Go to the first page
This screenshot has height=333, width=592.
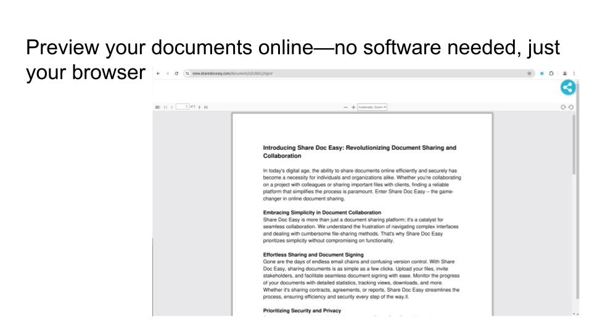[x=165, y=107]
